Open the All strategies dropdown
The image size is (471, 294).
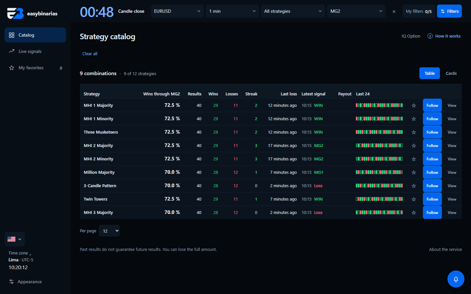pyautogui.click(x=293, y=11)
